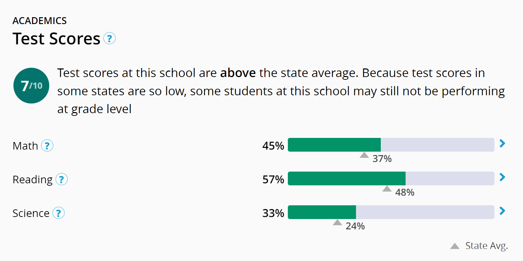Click the Reading help question mark icon

[62, 180]
